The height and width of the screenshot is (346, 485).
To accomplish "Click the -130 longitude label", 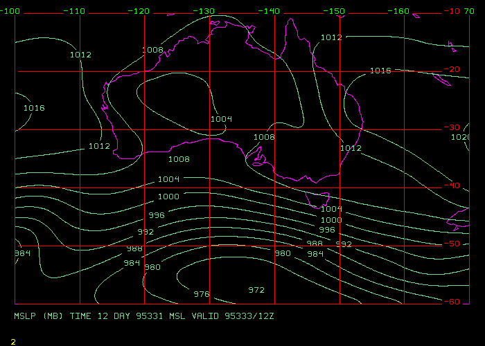I will pos(205,11).
